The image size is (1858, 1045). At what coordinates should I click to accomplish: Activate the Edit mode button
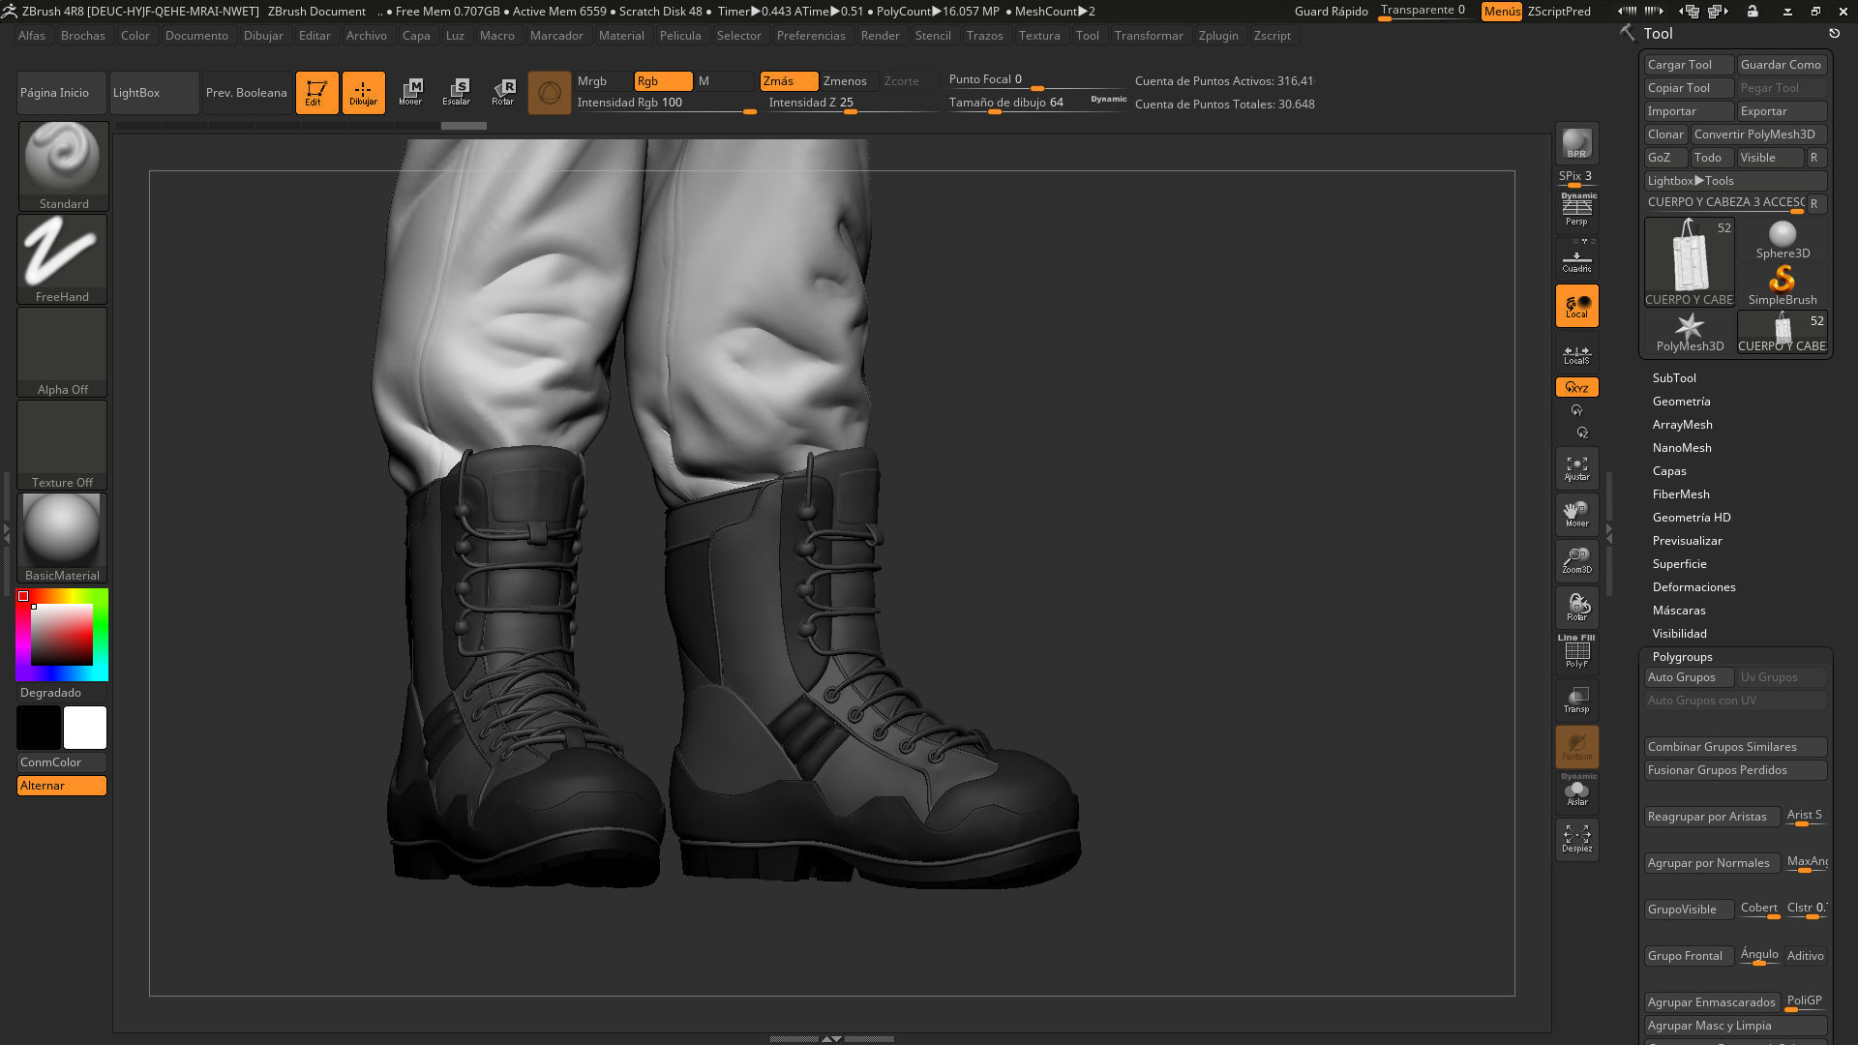coord(316,93)
